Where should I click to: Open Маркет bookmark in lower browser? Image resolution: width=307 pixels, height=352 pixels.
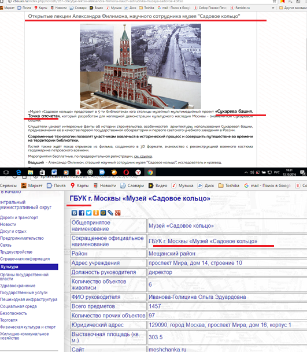[32, 186]
